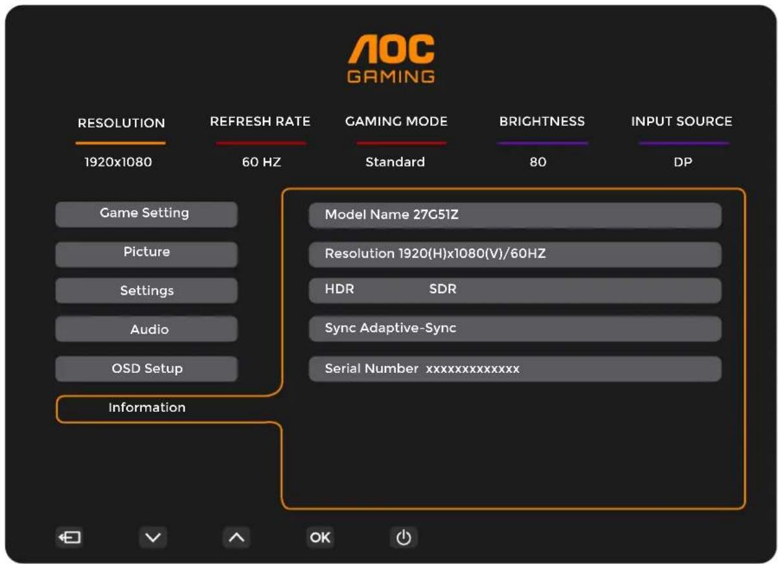Click the AOC Gaming logo

[x=391, y=60]
